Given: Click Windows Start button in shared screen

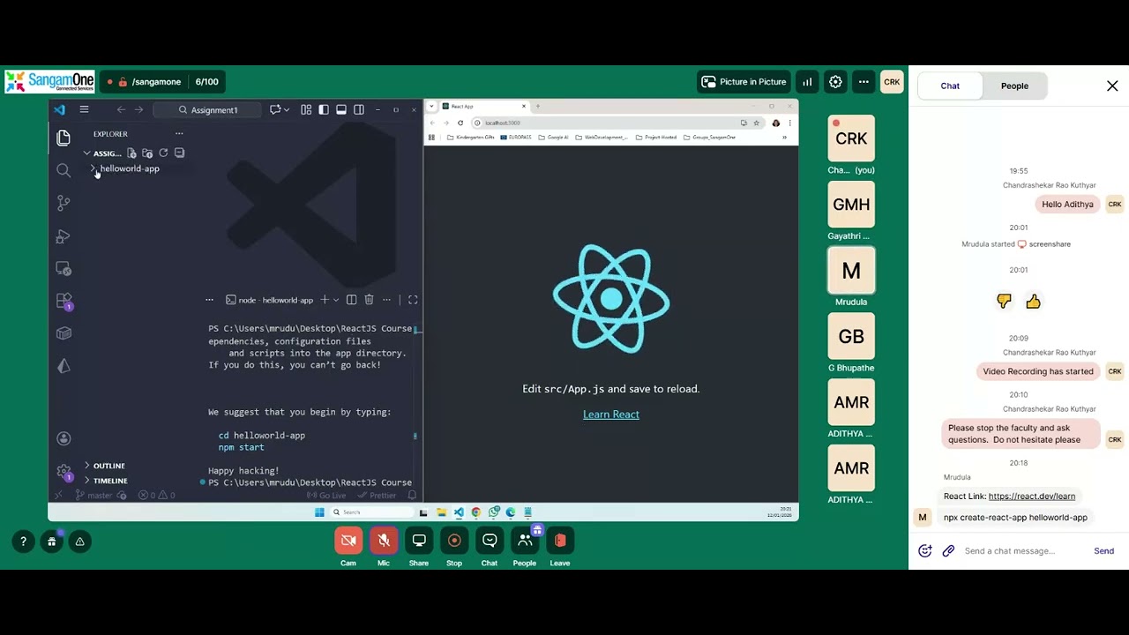Looking at the screenshot, I should pos(319,512).
